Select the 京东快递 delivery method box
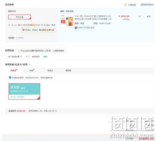156x141 pixels. pyautogui.click(x=20, y=17)
